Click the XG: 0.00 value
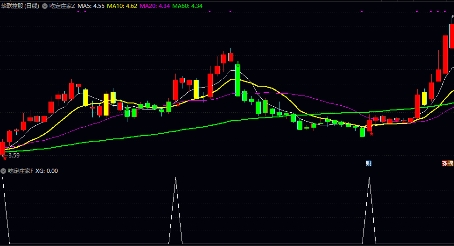Viewport: 454px width, 246px height. 47,171
